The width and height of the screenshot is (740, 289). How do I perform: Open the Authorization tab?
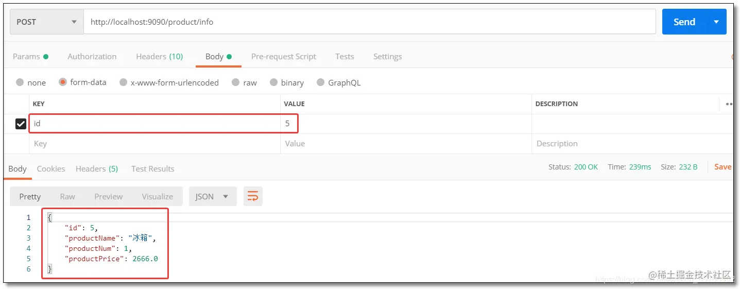point(92,57)
